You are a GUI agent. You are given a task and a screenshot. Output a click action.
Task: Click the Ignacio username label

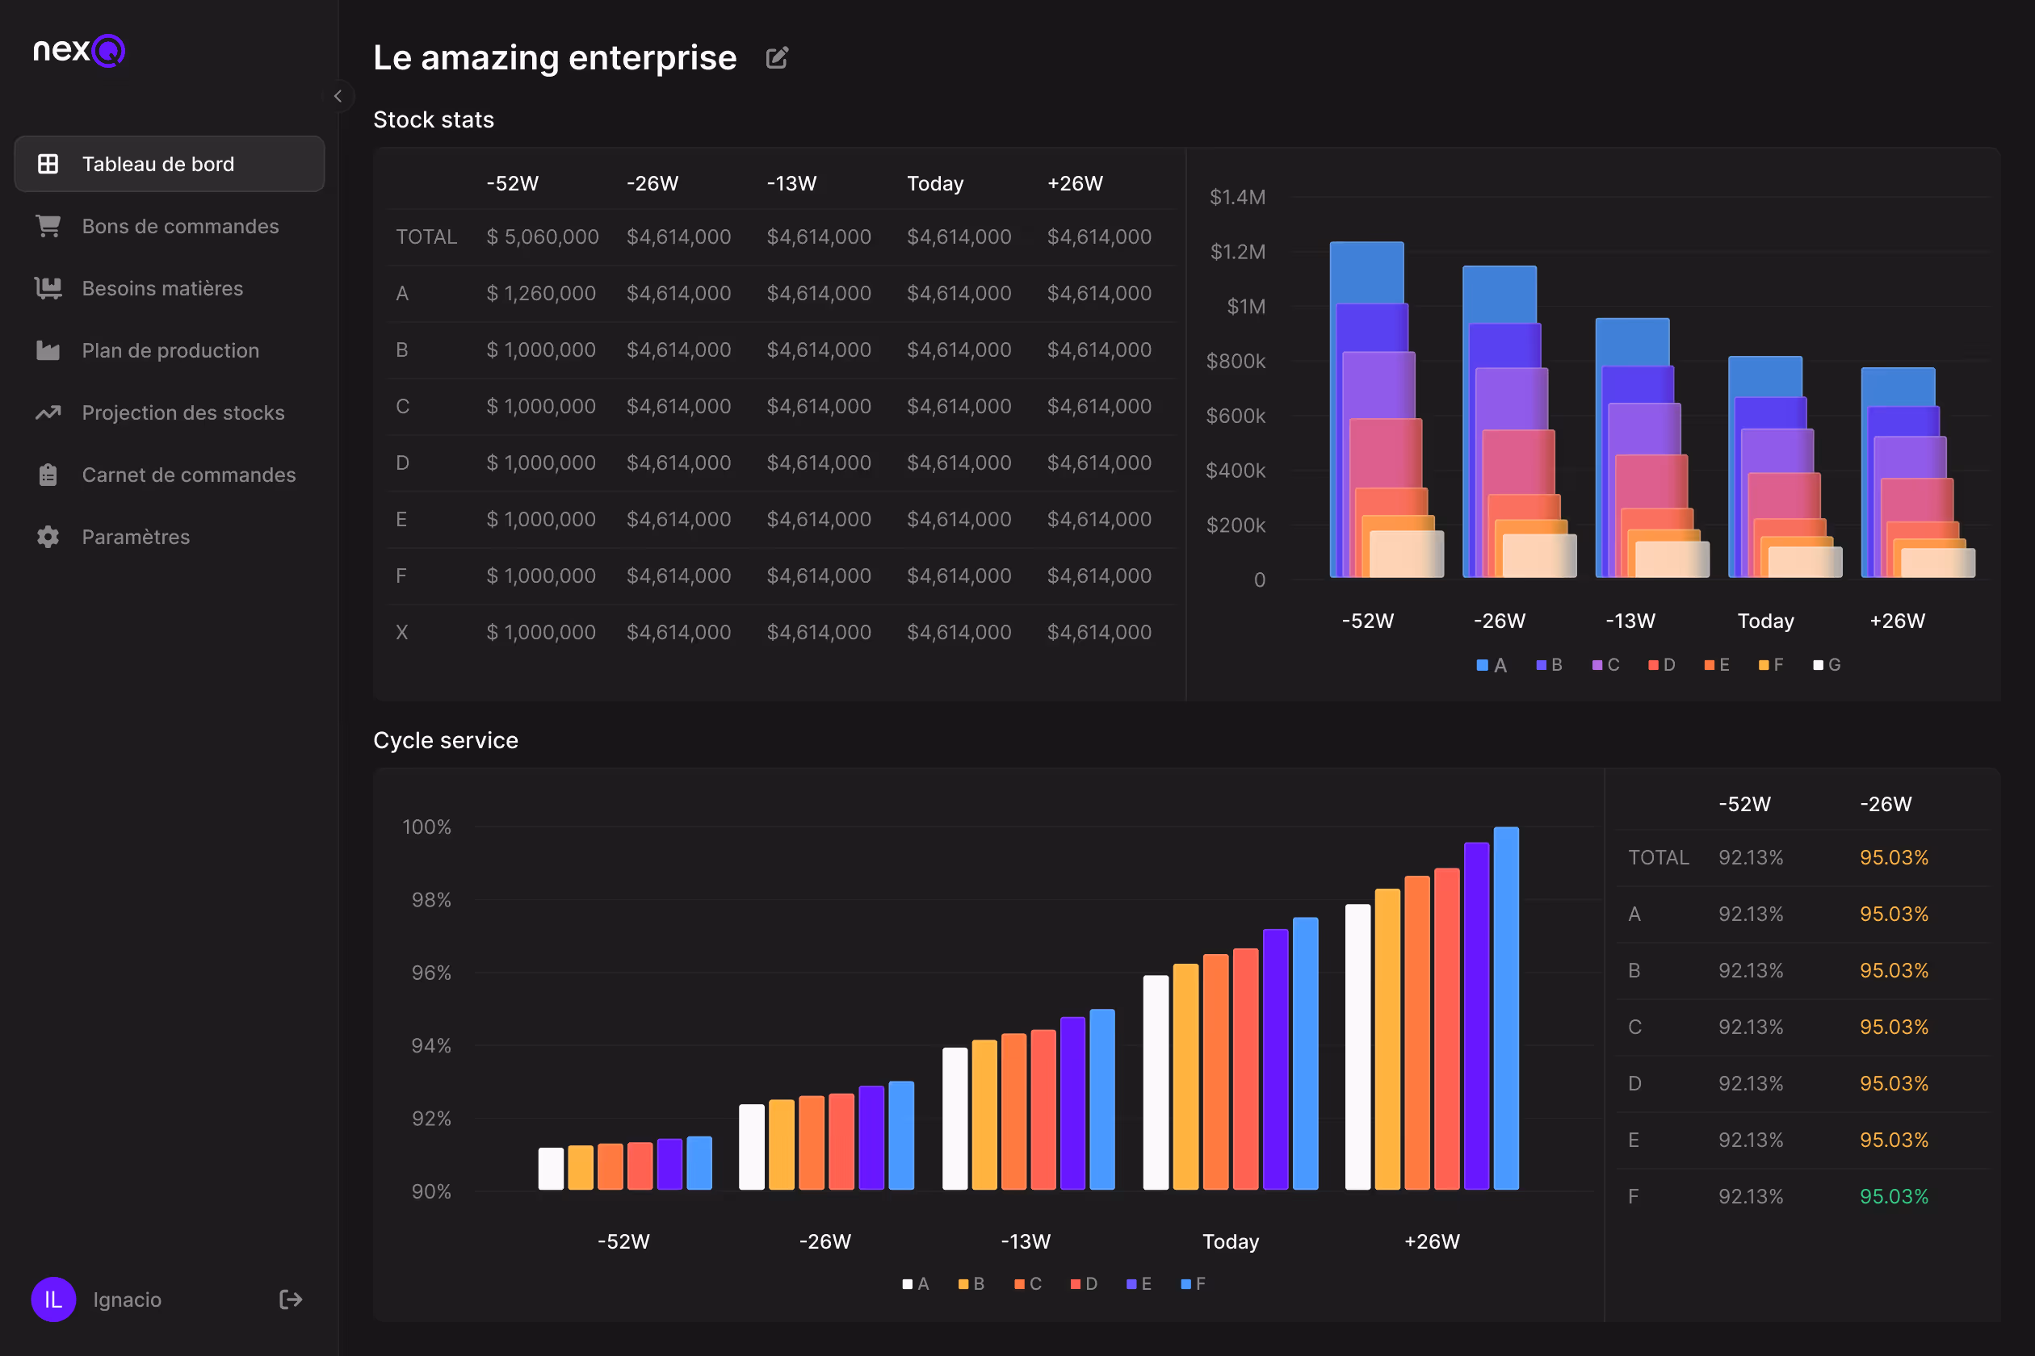[128, 1299]
